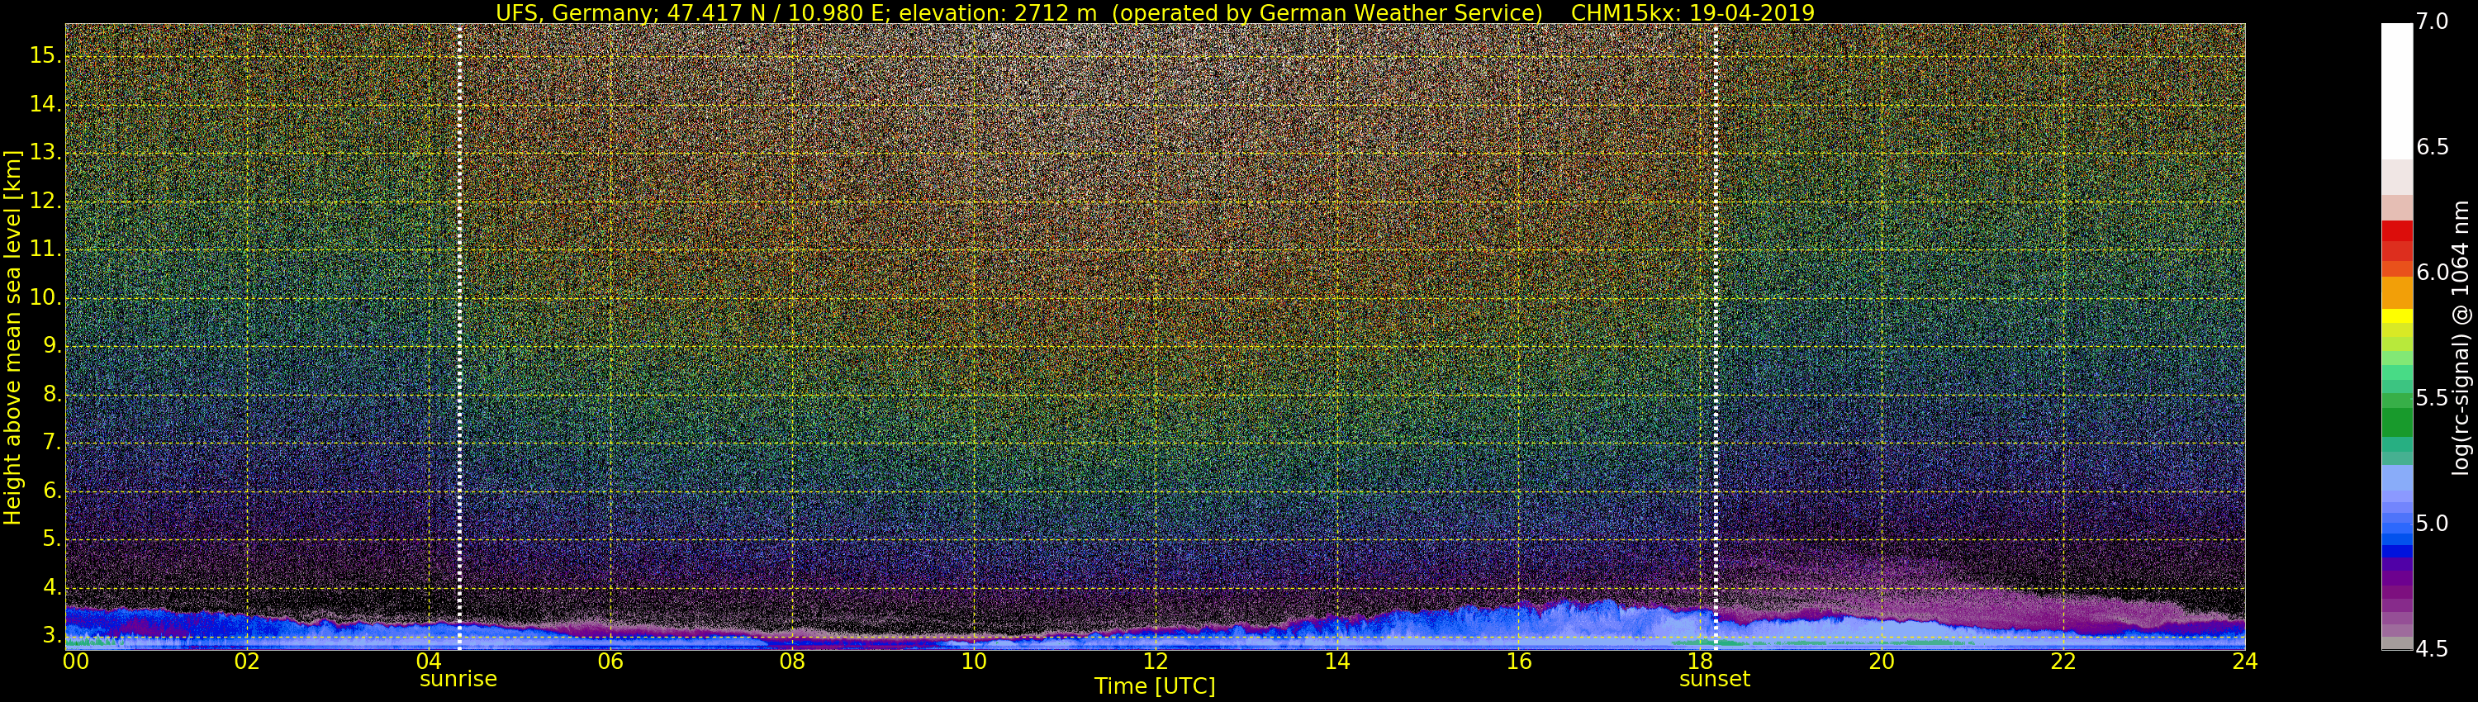Click the white dotted sunrise line
The height and width of the screenshot is (702, 2478).
(x=460, y=337)
